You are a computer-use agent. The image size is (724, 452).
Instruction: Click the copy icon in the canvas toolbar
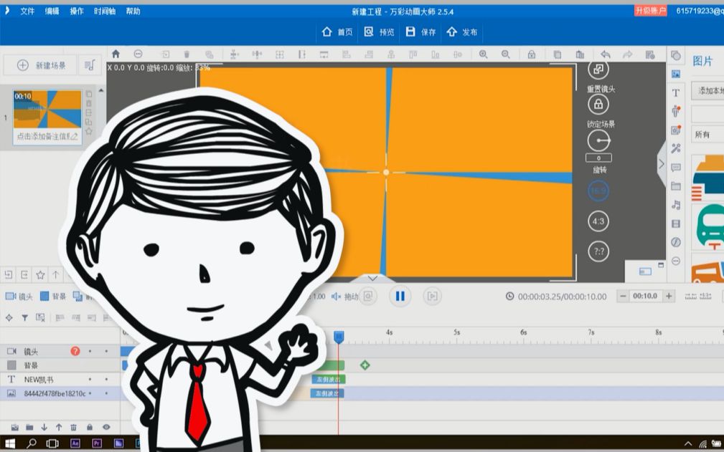pyautogui.click(x=558, y=54)
